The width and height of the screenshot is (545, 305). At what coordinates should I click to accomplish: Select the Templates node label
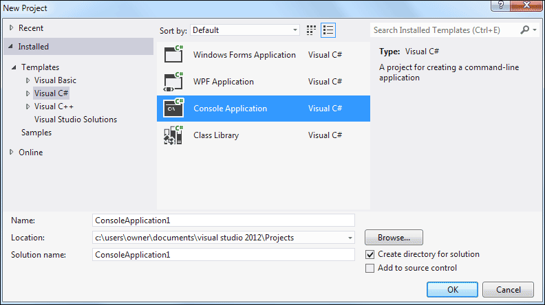pos(40,67)
